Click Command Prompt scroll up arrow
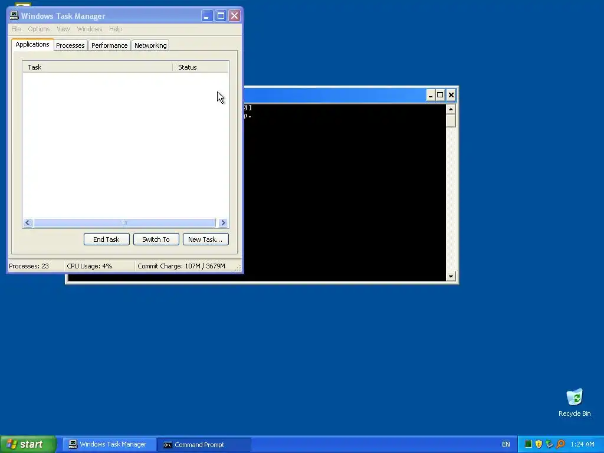The height and width of the screenshot is (453, 604). 451,109
